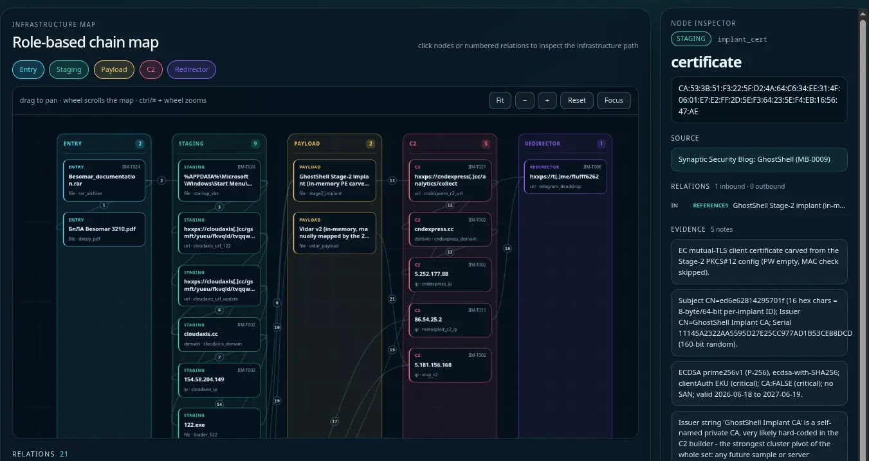Select the Vidar v2 payload node
Image resolution: width=869 pixels, height=461 pixels.
[x=334, y=233]
